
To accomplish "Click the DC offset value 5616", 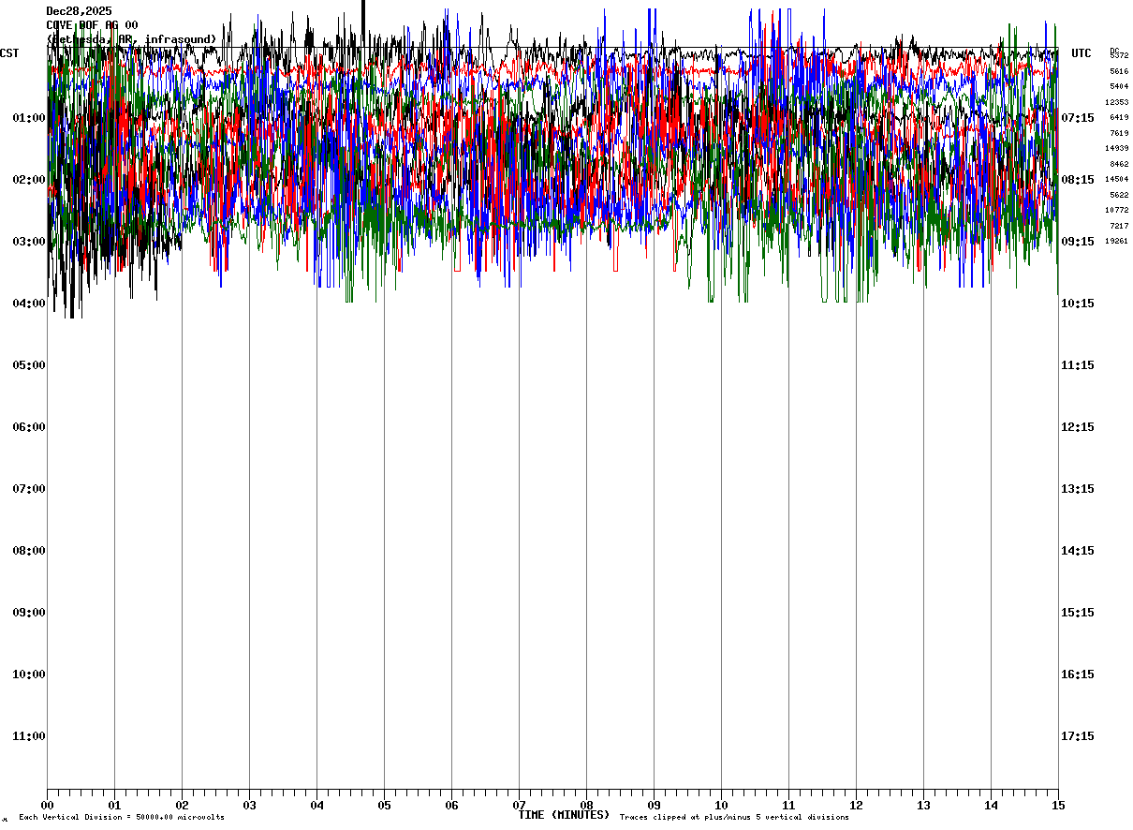I will coord(1119,71).
